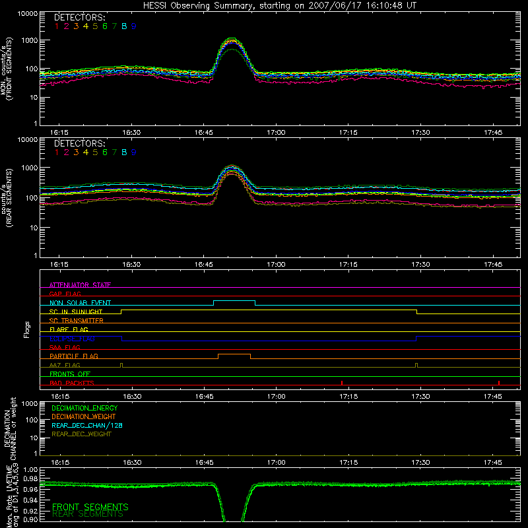Screen dimensions: 528x528
Task: Click the "REAR_DEC_WEIGHT" legend entry
Action: [x=81, y=434]
